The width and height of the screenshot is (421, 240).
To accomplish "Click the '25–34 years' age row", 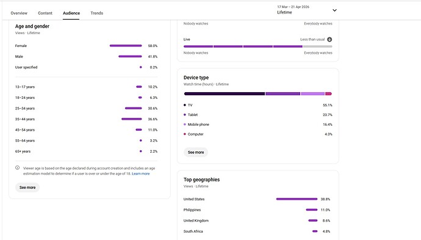I will click(x=86, y=108).
